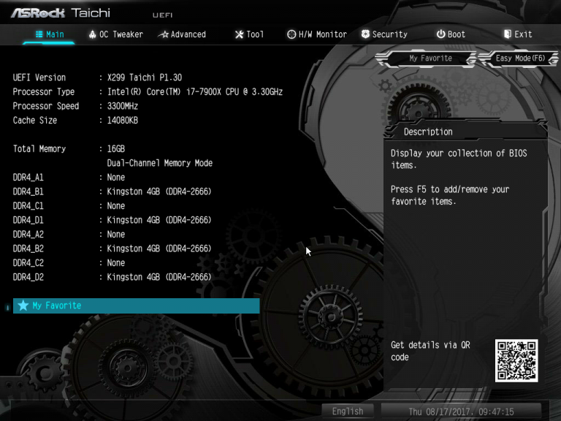Click the My Favorite button at top right
Image resolution: width=561 pixels, height=421 pixels.
pos(426,58)
